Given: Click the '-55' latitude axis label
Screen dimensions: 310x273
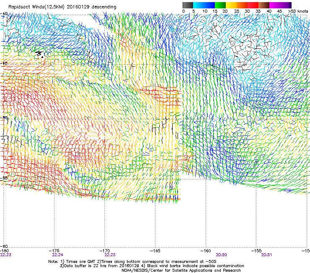Looking at the screenshot, I should [x=4, y=178].
